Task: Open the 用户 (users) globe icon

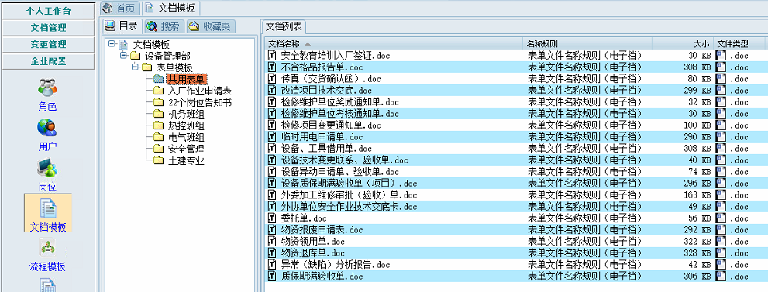Action: pos(47,128)
